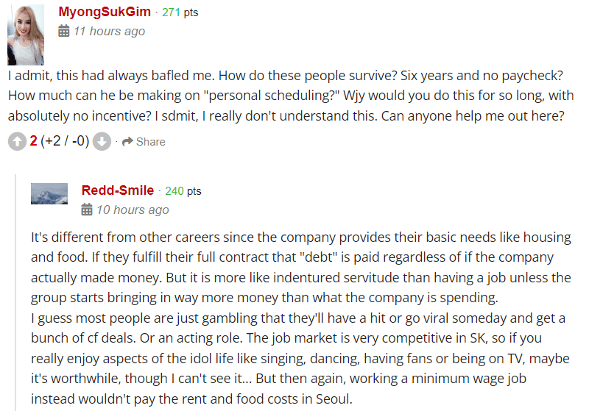Click the "10 hours ago" timestamp
Image resolution: width=589 pixels, height=411 pixels.
click(133, 210)
